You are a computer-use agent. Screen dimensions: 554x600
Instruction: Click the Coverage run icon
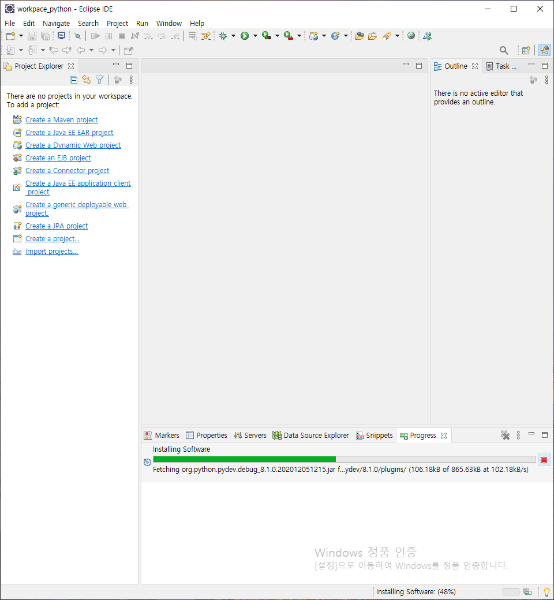click(267, 36)
